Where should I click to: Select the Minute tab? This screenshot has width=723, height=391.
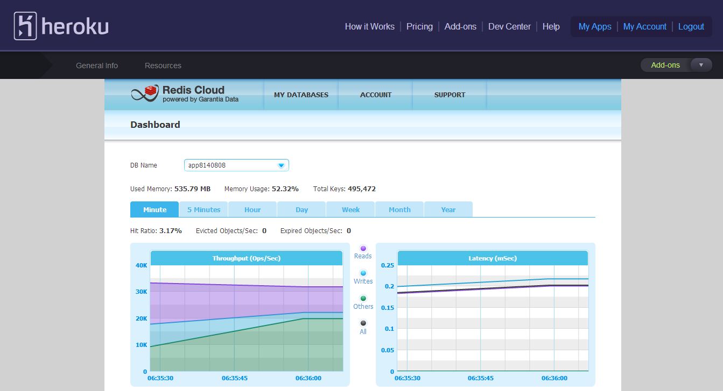155,209
